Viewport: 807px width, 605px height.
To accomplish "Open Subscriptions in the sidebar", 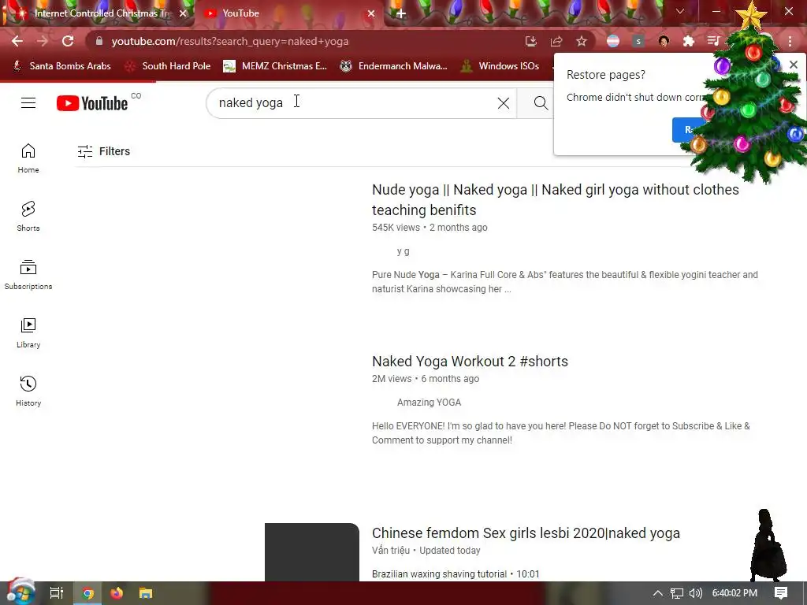I will [x=28, y=275].
